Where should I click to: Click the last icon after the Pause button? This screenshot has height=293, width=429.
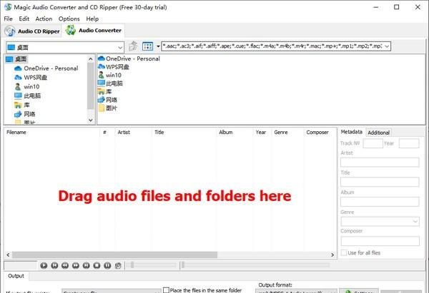(x=118, y=265)
